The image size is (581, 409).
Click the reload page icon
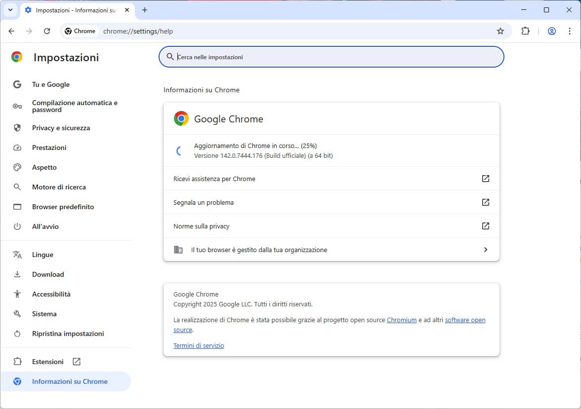pyautogui.click(x=47, y=31)
